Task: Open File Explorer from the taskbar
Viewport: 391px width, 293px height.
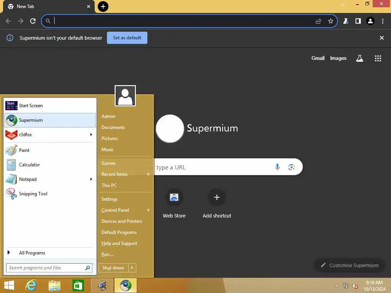Action: 54,285
